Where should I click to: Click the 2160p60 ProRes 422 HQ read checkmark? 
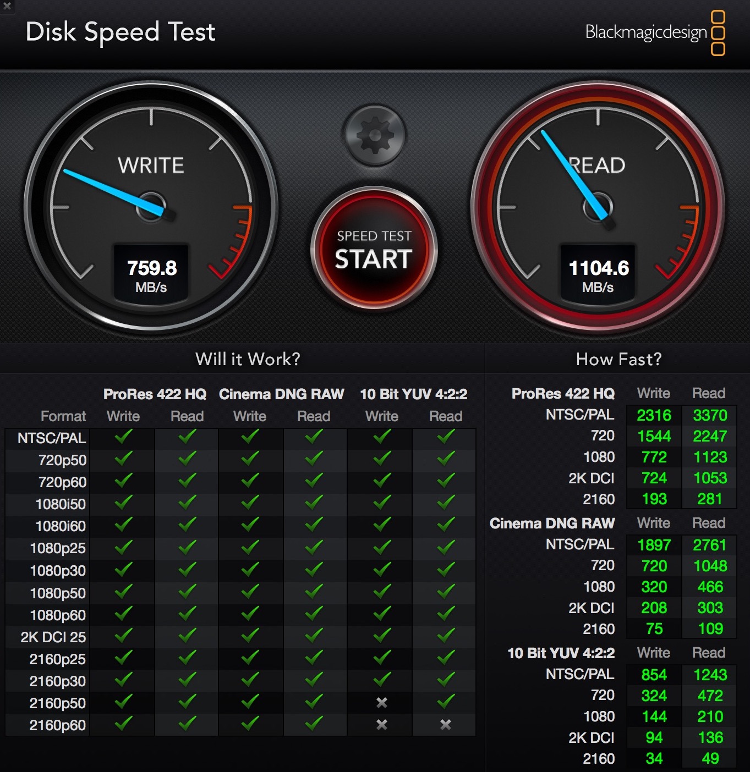(x=187, y=723)
